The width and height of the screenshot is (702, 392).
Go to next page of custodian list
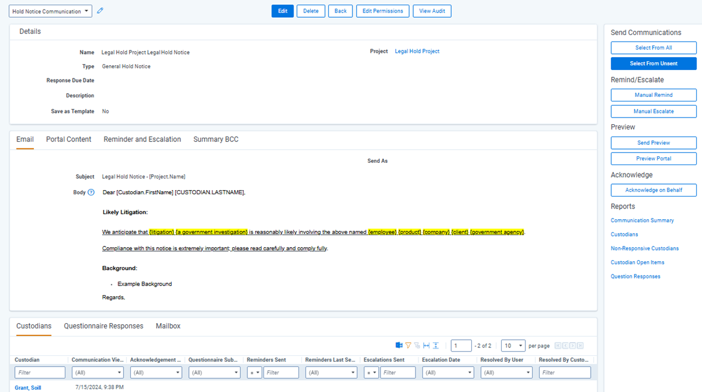(x=572, y=346)
